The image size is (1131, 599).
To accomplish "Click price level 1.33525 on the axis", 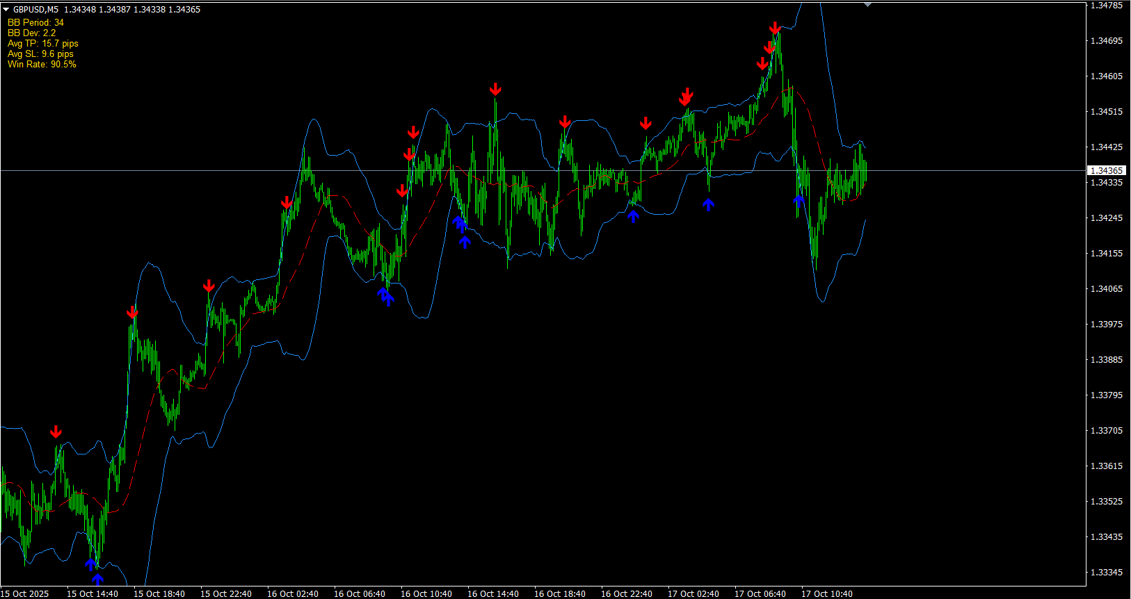I will pos(1106,502).
